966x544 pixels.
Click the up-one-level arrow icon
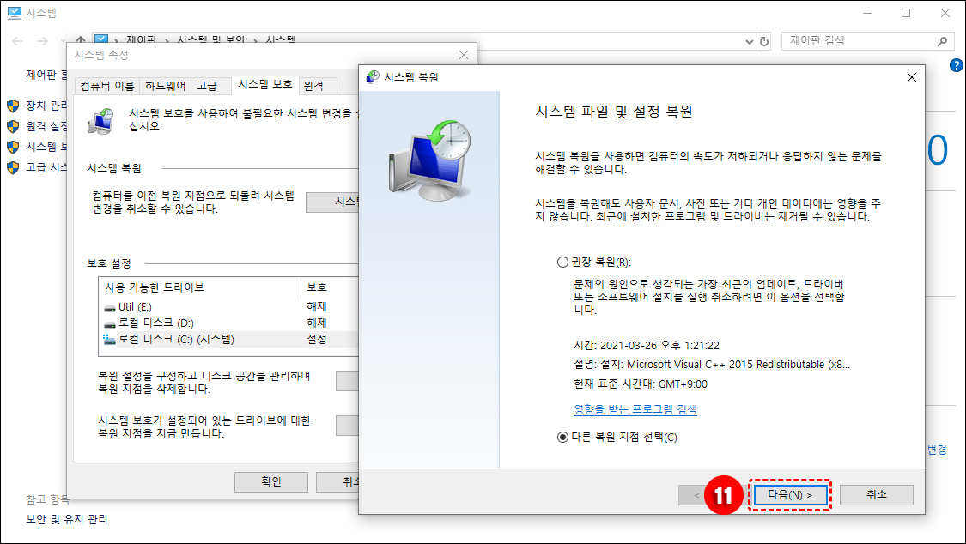point(79,40)
